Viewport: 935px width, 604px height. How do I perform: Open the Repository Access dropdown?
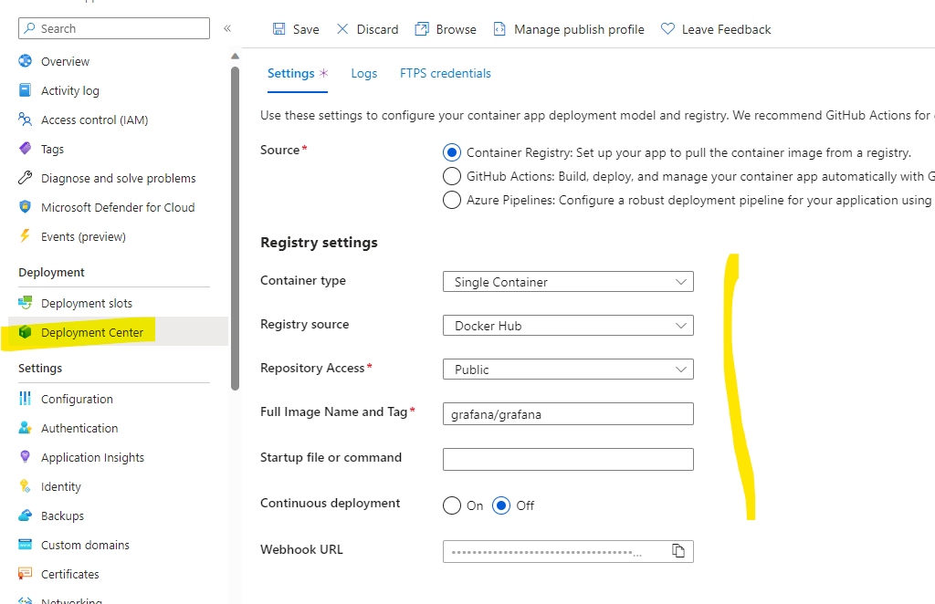coord(568,370)
